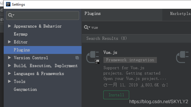The height and width of the screenshot is (107, 191).
Task: Open plugin search options magnifier dropdown
Action: (87, 27)
